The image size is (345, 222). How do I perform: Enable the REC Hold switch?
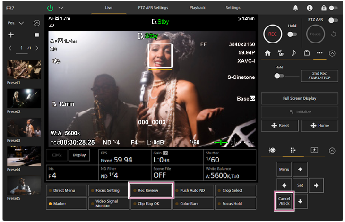point(292,34)
